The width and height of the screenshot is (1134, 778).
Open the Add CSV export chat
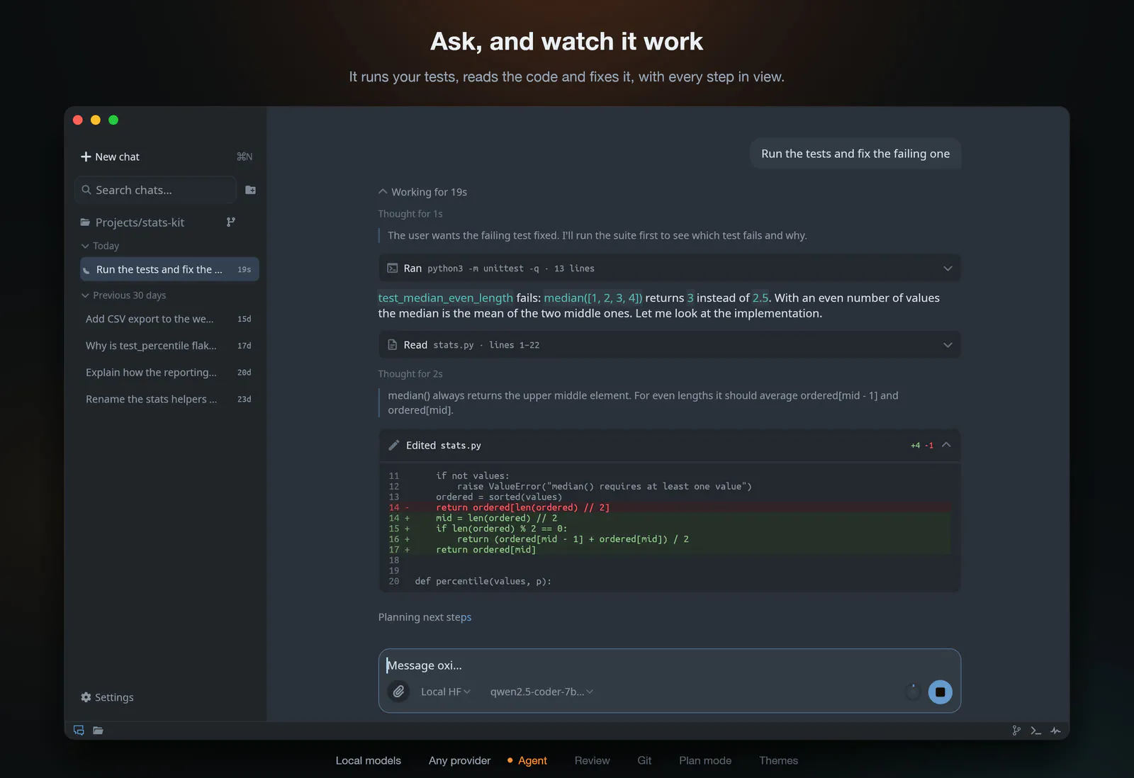click(169, 319)
